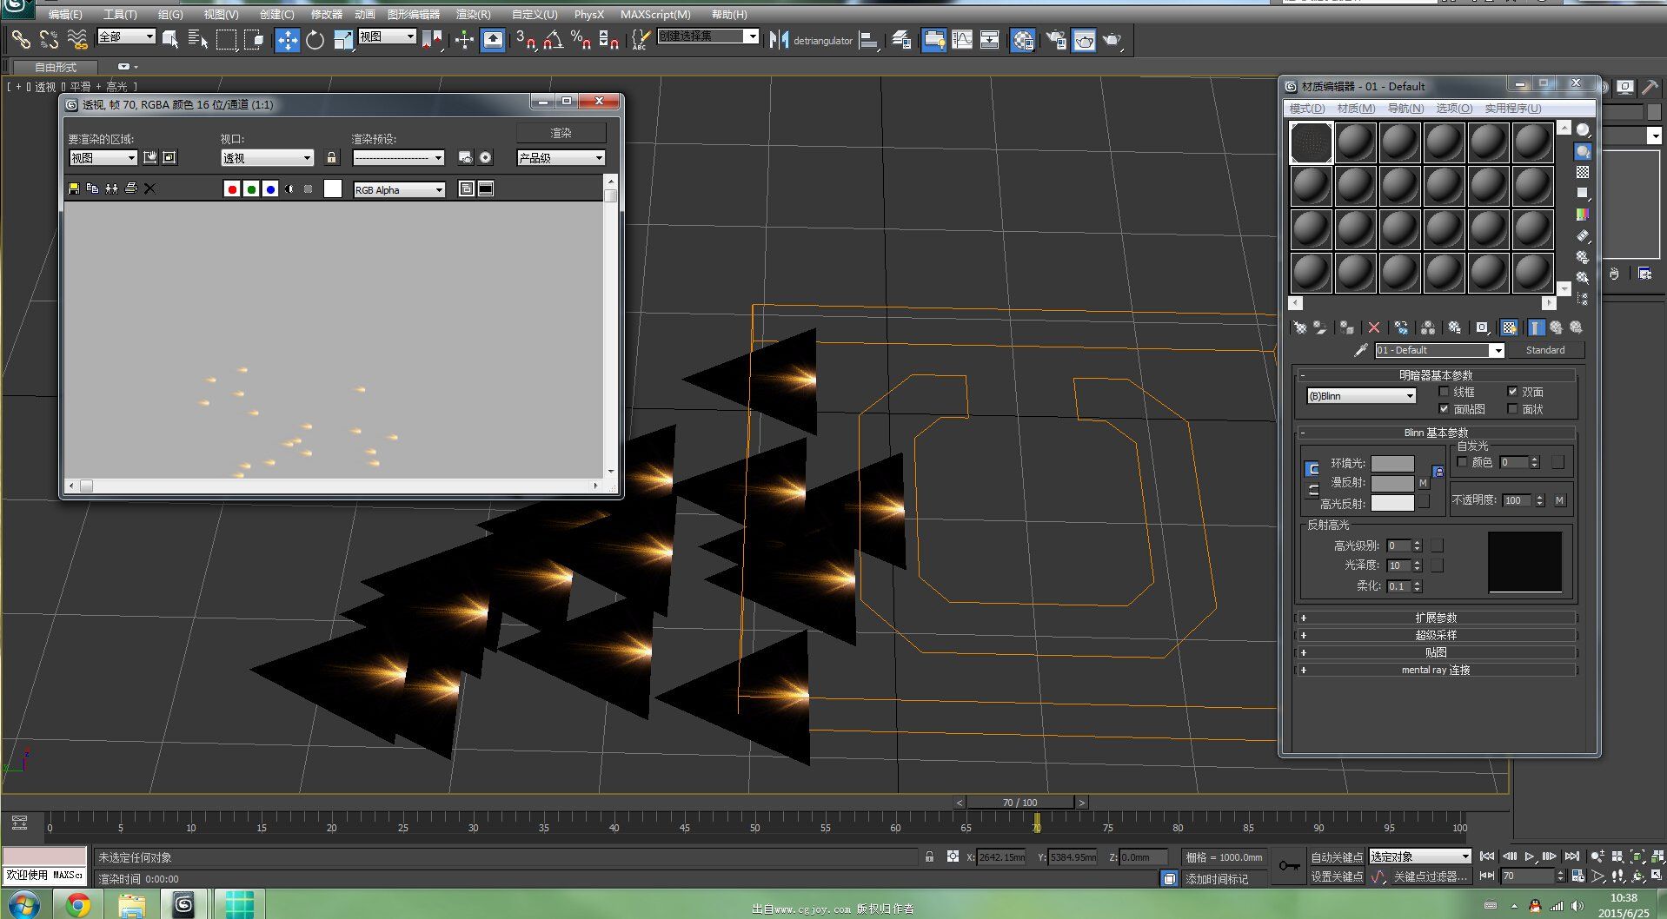Activate the Select and Move tool
The width and height of the screenshot is (1667, 919).
point(287,40)
